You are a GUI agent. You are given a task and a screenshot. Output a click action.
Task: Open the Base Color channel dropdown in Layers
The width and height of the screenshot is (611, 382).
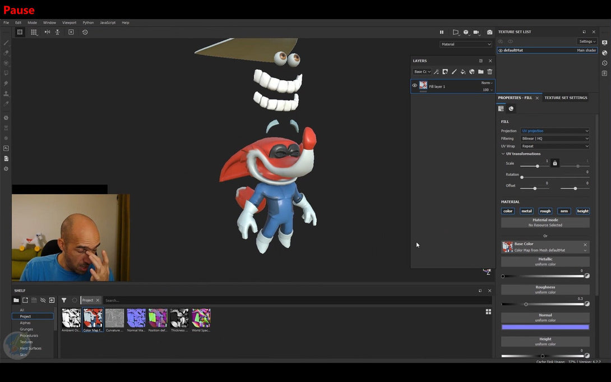point(422,72)
